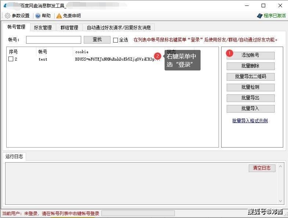Open the 群组管理 tab

coord(69,28)
